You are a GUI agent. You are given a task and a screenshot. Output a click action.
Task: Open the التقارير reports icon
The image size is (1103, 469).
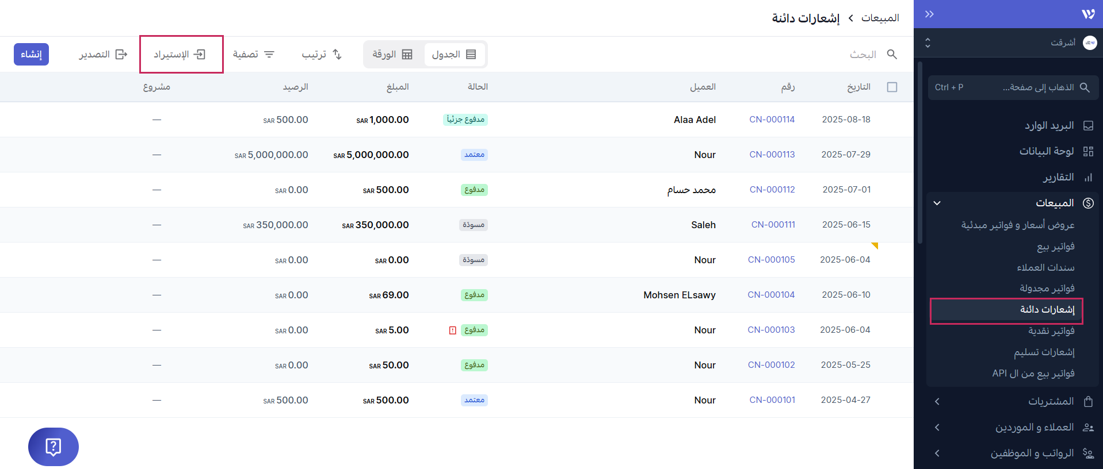click(1087, 177)
